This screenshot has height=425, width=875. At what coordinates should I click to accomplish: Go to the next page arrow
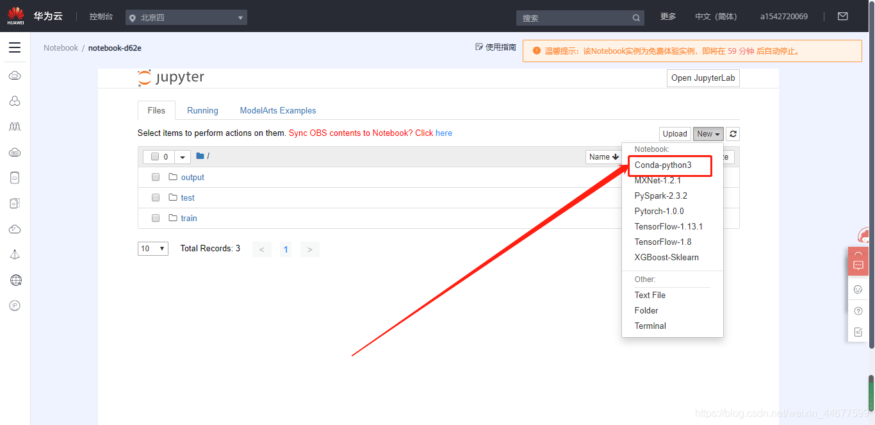pyautogui.click(x=309, y=249)
